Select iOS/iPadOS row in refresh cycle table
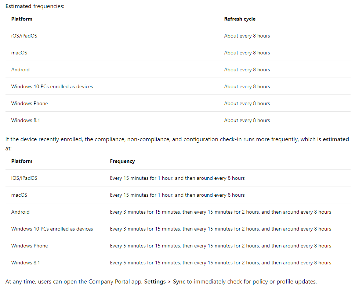This screenshot has height=296, width=359. tap(178, 36)
